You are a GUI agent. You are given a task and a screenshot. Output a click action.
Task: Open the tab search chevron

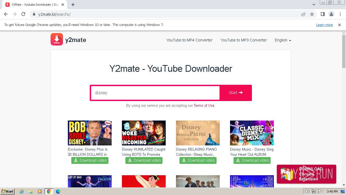point(314,5)
